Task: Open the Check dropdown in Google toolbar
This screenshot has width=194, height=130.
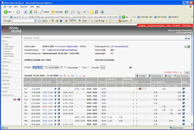Action: click(x=89, y=21)
